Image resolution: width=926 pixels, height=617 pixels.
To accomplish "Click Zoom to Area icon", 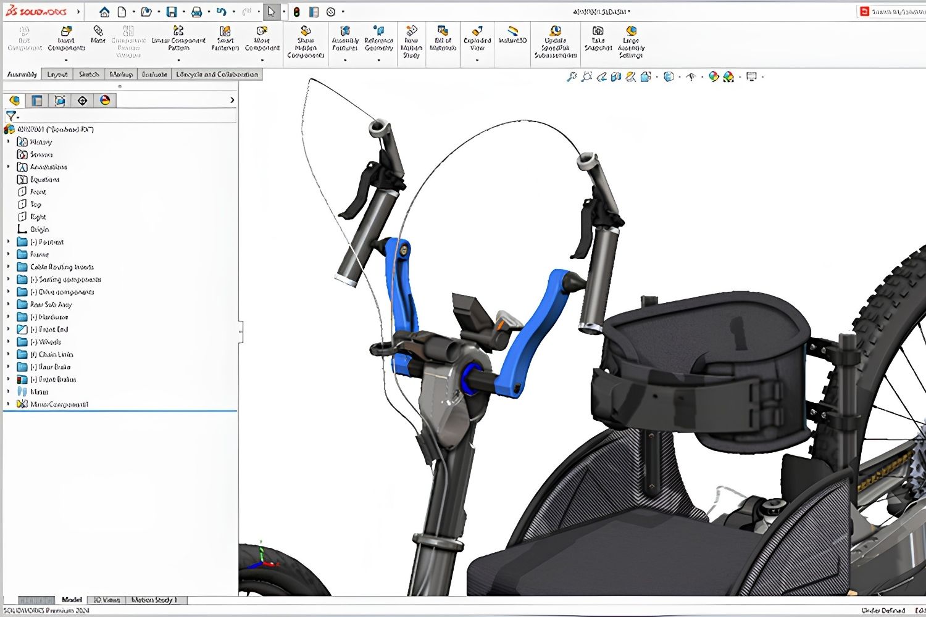I will coord(586,77).
